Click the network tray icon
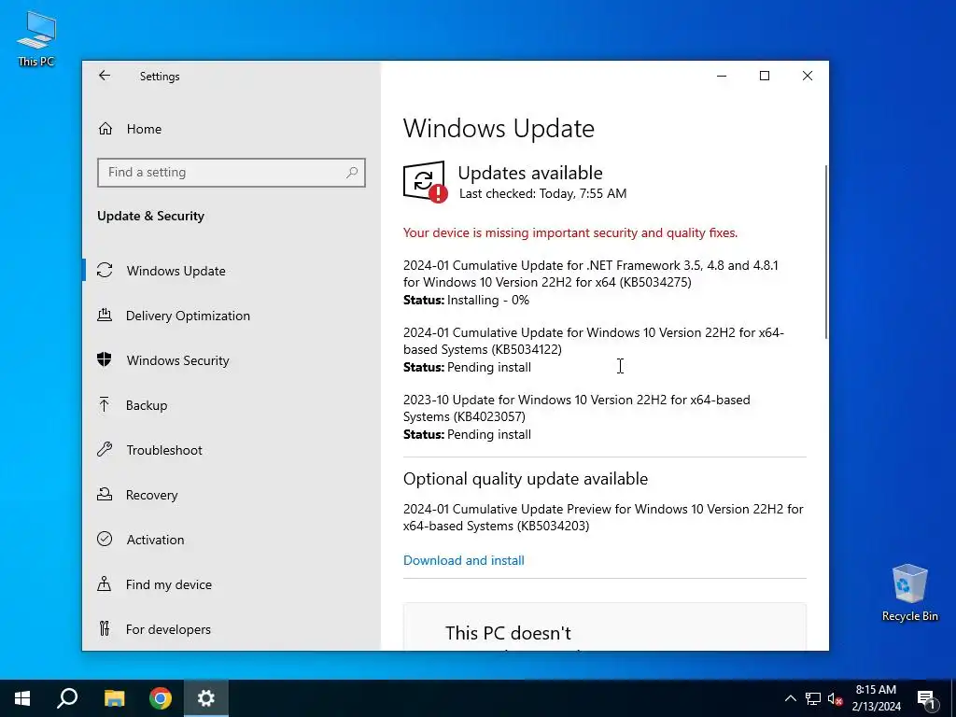Screen dimensions: 956x717 (813, 698)
